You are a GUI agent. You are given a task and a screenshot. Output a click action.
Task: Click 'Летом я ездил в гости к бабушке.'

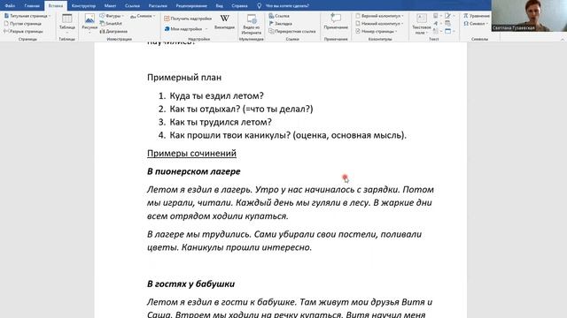pyautogui.click(x=222, y=302)
